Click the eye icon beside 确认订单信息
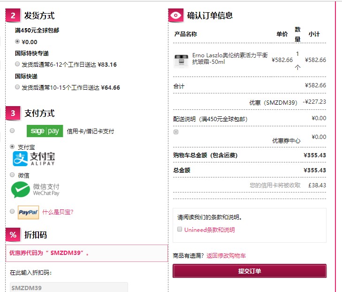 (175, 15)
